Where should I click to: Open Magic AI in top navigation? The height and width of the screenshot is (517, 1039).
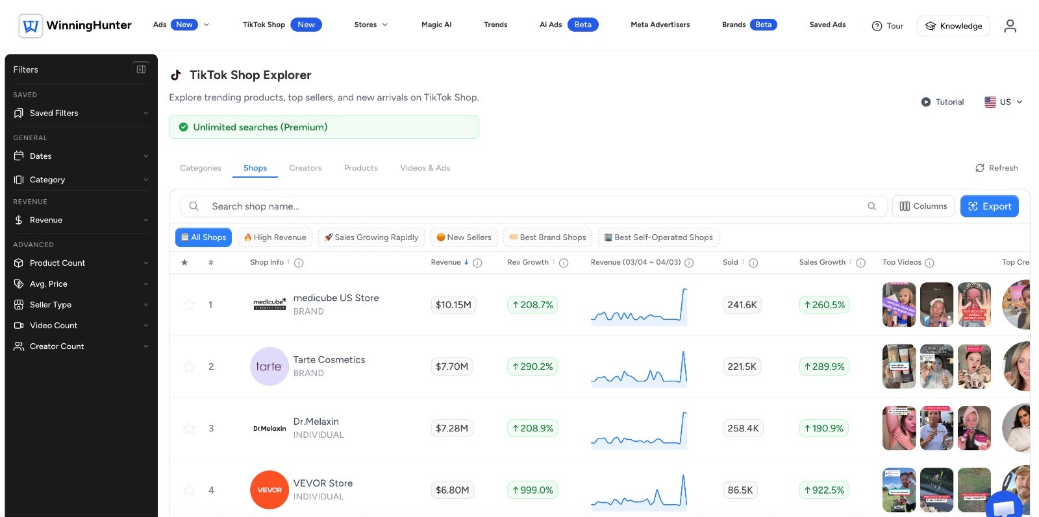(436, 25)
